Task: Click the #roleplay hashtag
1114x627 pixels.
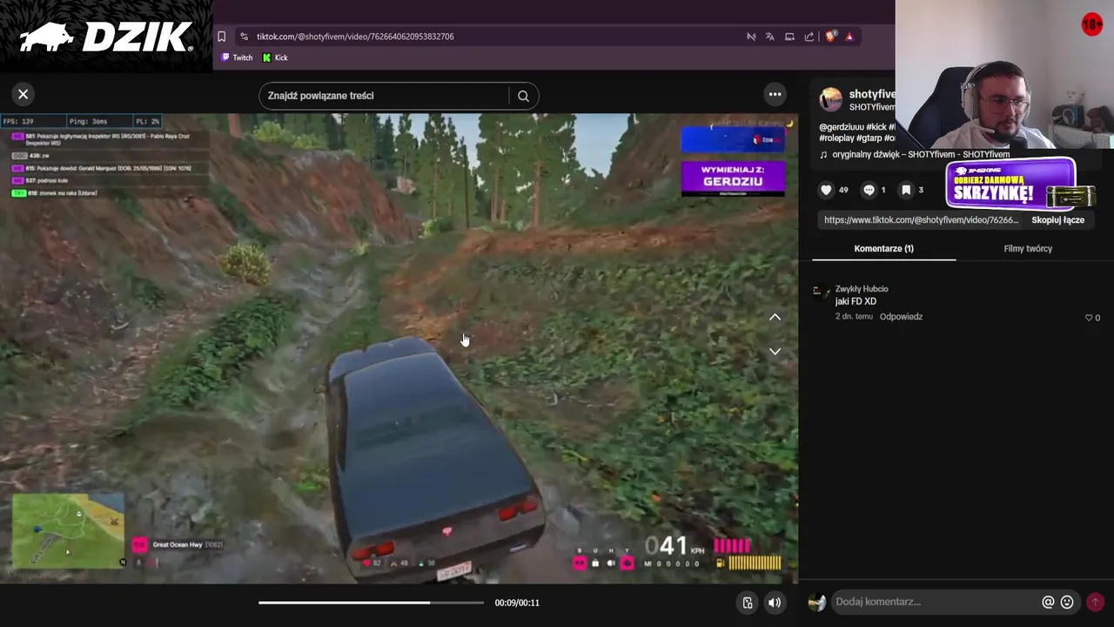Action: click(x=836, y=138)
